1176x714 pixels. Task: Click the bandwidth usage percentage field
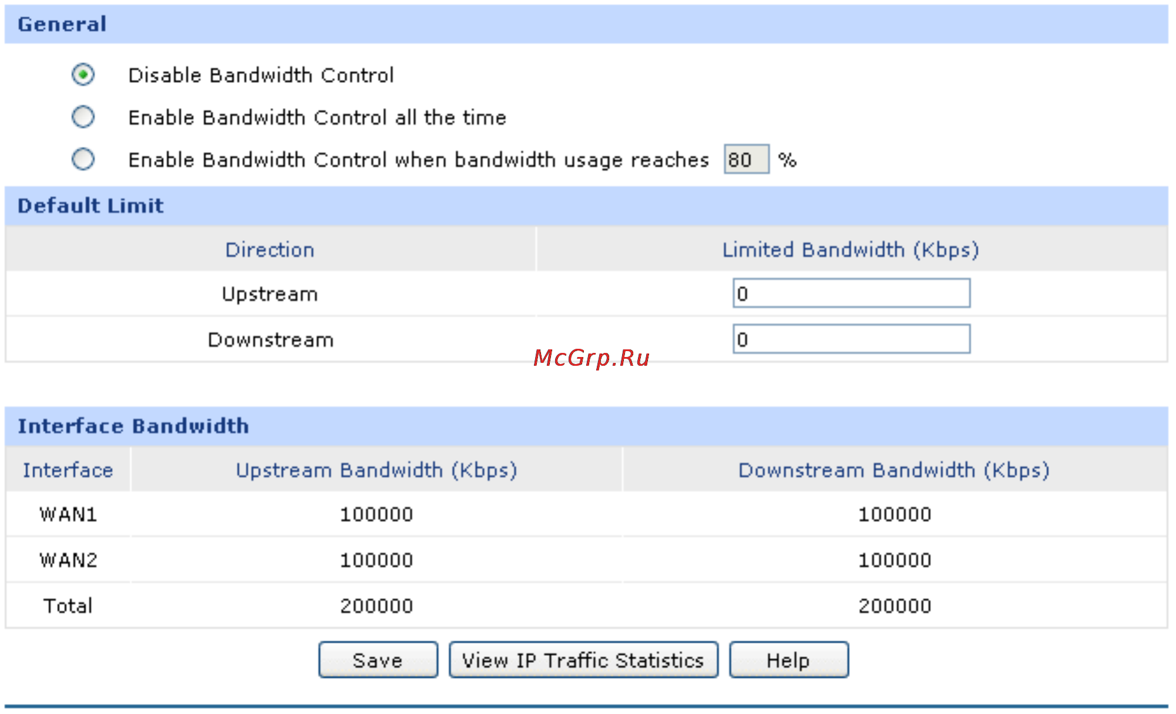point(746,159)
